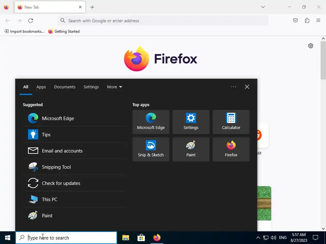Click the Firefox reload page icon
326x244 pixels.
tap(31, 21)
